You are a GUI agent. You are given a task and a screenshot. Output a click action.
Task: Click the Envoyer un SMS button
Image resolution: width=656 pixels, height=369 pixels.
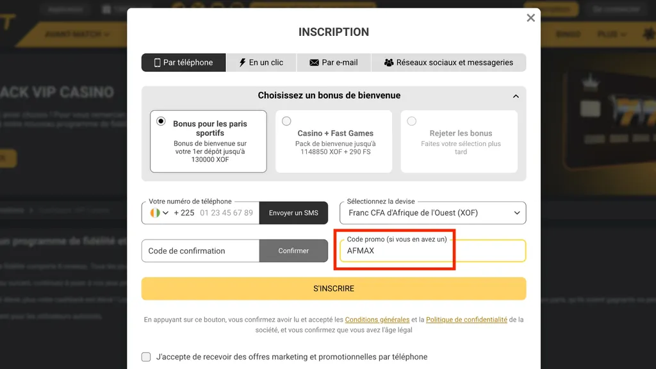293,213
